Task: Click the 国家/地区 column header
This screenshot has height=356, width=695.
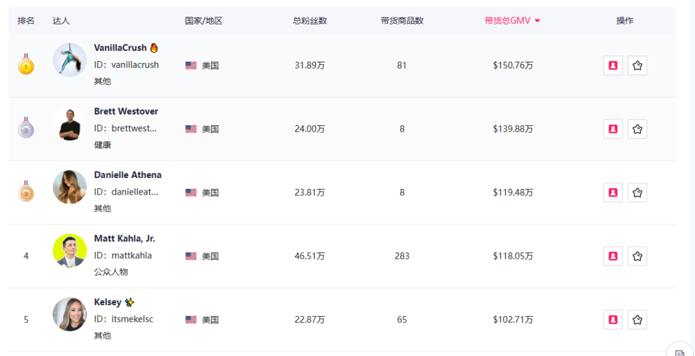Action: (x=203, y=21)
